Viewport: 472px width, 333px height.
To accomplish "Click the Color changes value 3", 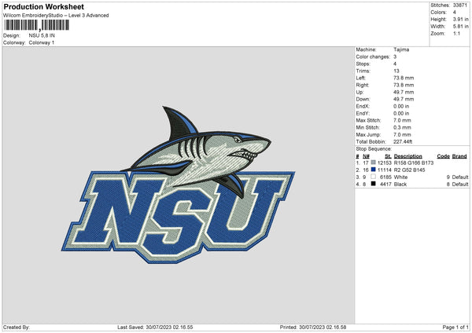I will coord(395,57).
